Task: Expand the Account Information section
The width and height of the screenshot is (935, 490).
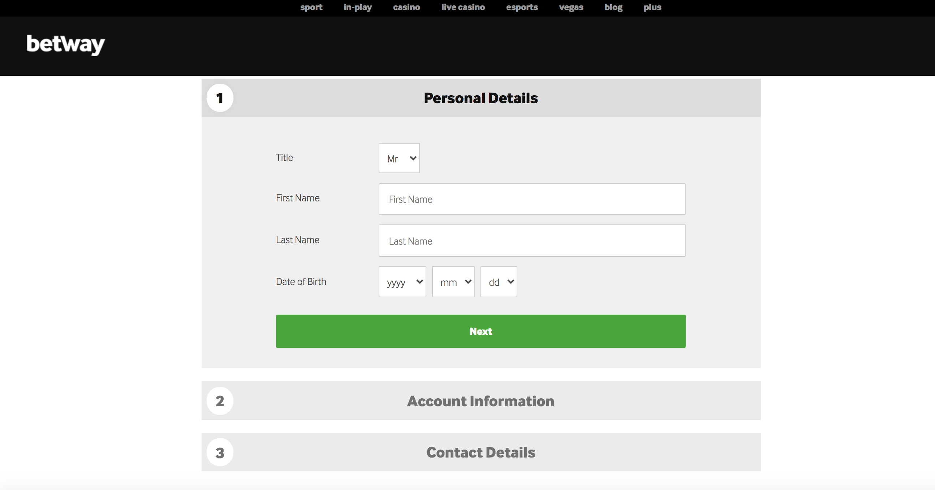Action: point(481,401)
